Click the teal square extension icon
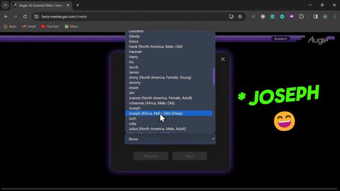The width and height of the screenshot is (340, 191). pos(273,16)
